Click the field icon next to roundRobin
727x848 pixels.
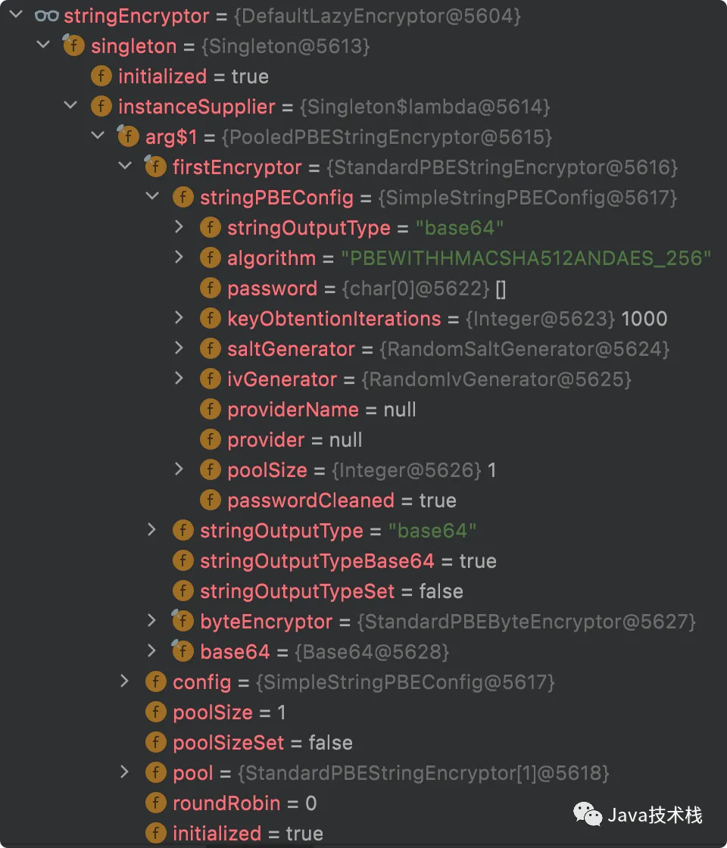tap(155, 803)
